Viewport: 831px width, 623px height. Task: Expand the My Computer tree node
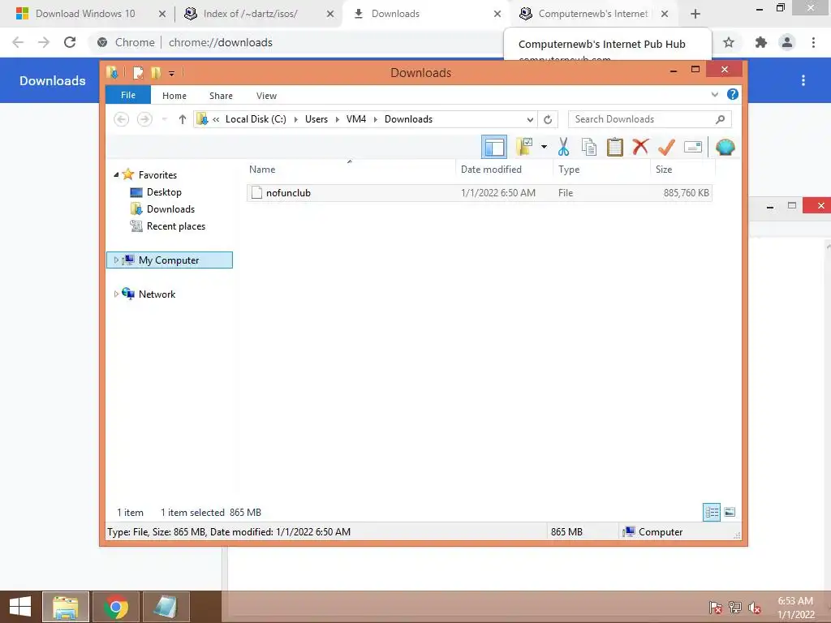click(116, 260)
